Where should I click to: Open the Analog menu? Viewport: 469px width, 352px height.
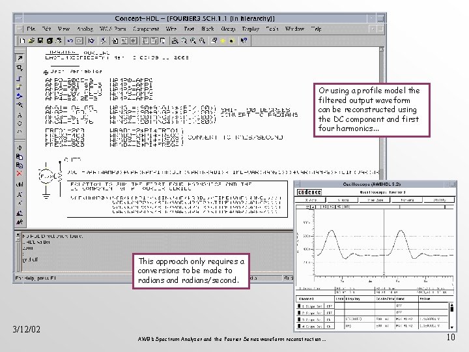click(x=85, y=29)
